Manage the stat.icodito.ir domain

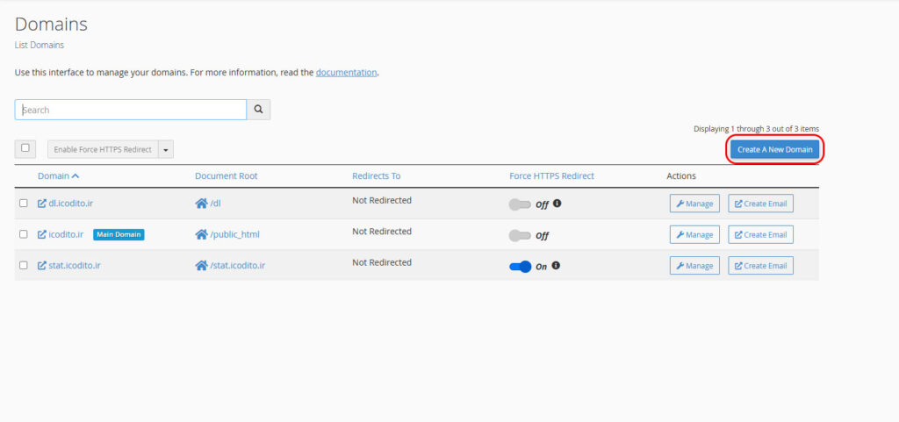pyautogui.click(x=694, y=265)
